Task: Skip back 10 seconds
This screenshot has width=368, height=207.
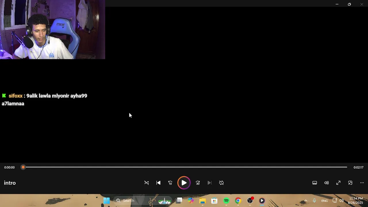Action: pos(170,183)
